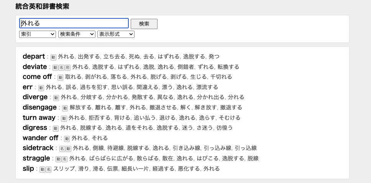The image size is (371, 183).
Task: Click 引き込み線 in the sidetrack row
Action: (186, 148)
